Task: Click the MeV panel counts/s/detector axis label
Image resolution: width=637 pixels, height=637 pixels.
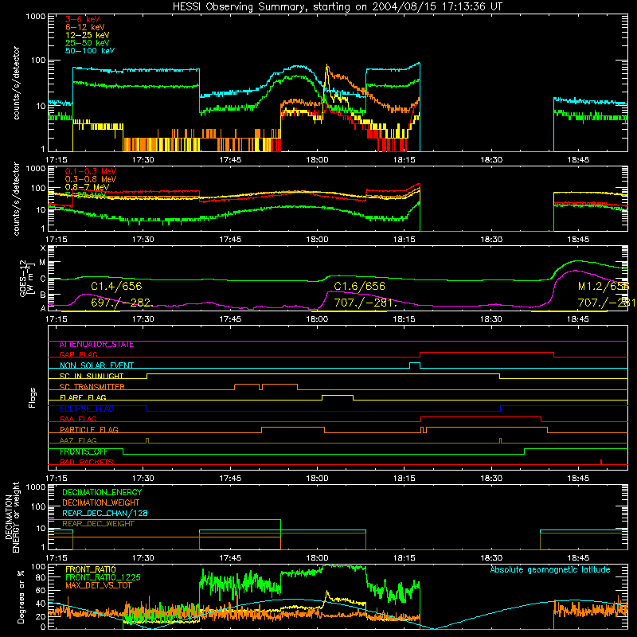Action: (16, 199)
